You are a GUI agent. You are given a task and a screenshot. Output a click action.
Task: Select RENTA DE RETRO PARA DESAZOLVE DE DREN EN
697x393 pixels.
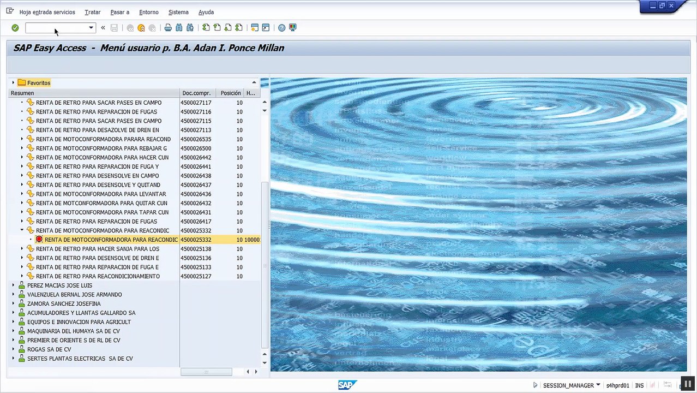[97, 130]
